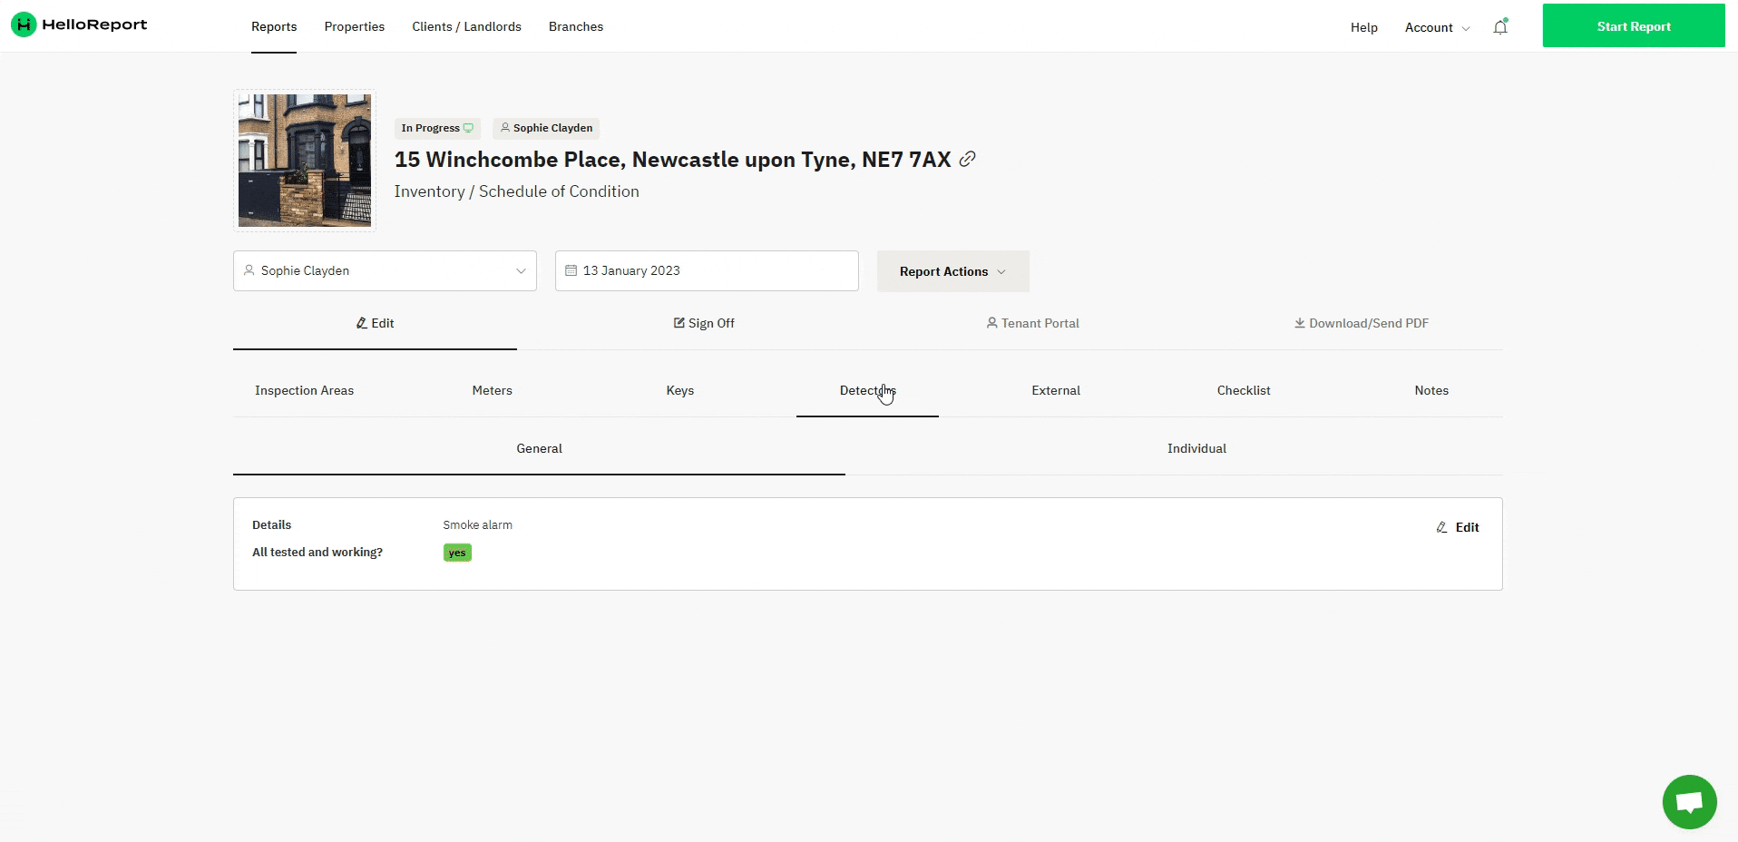
Task: Click the calendar icon in date field
Action: click(571, 270)
